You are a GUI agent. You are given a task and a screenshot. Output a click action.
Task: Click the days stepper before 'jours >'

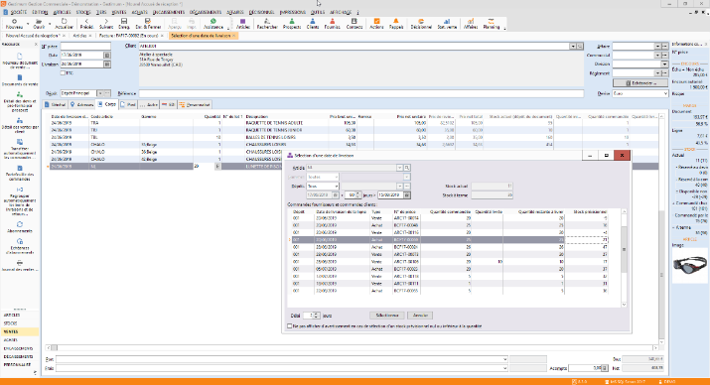358,195
